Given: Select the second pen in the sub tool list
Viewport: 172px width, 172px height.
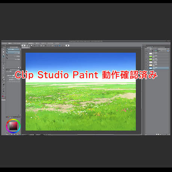Looking at the screenshot, I should [13, 52].
